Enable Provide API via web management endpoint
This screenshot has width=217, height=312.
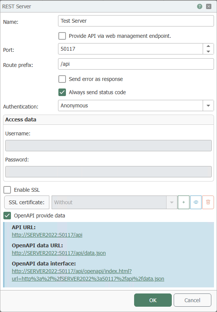click(x=62, y=36)
